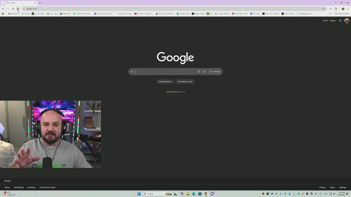Close the Google tab
The width and height of the screenshot is (351, 197).
point(35,3)
